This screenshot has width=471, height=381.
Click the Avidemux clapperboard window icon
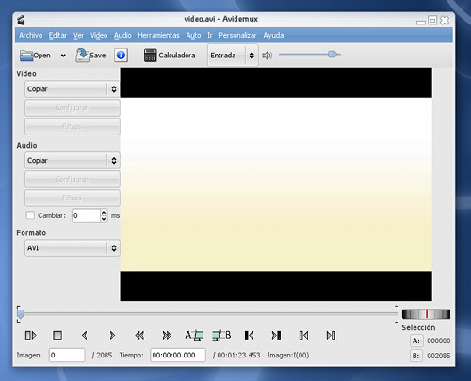21,20
